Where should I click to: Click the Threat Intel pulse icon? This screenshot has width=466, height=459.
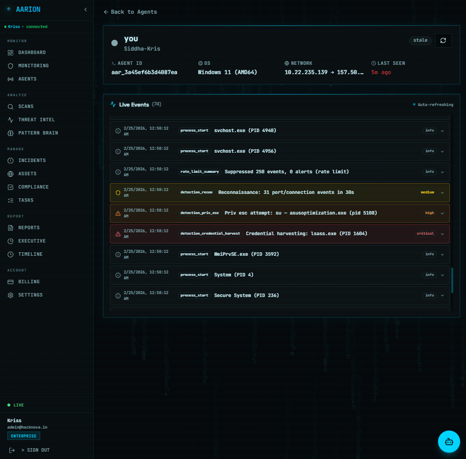point(10,120)
